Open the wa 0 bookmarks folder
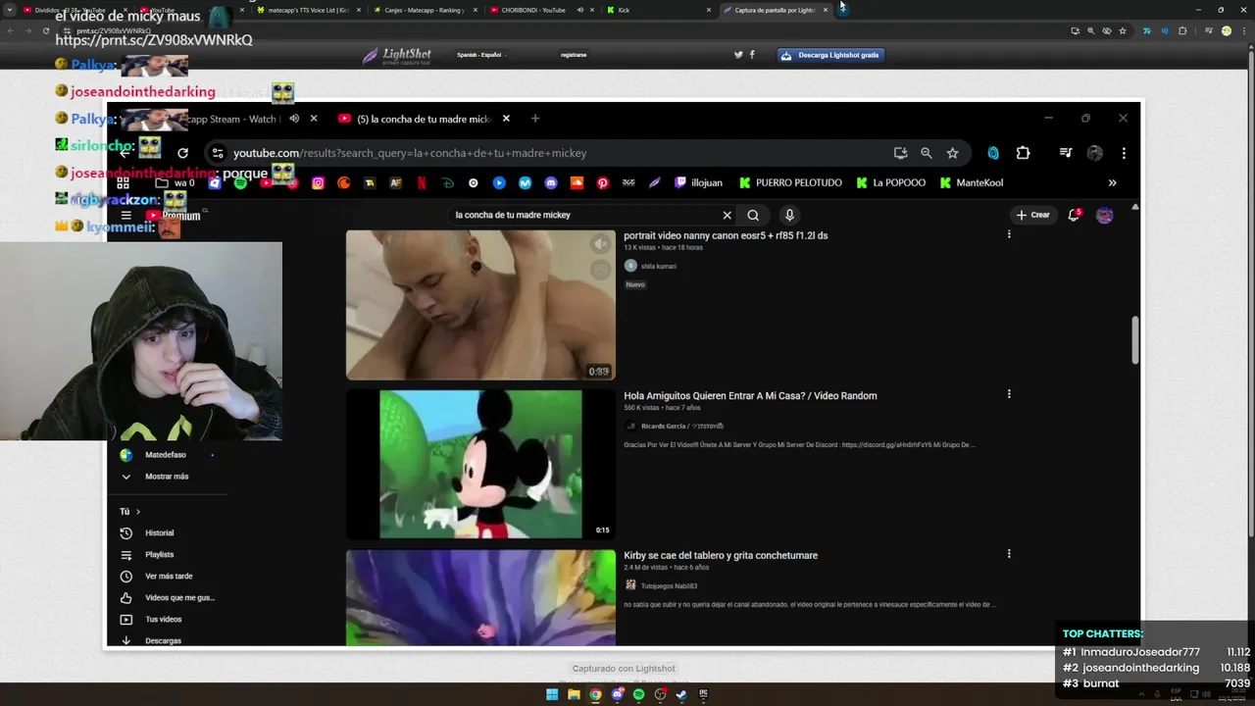The height and width of the screenshot is (706, 1255). pos(176,182)
